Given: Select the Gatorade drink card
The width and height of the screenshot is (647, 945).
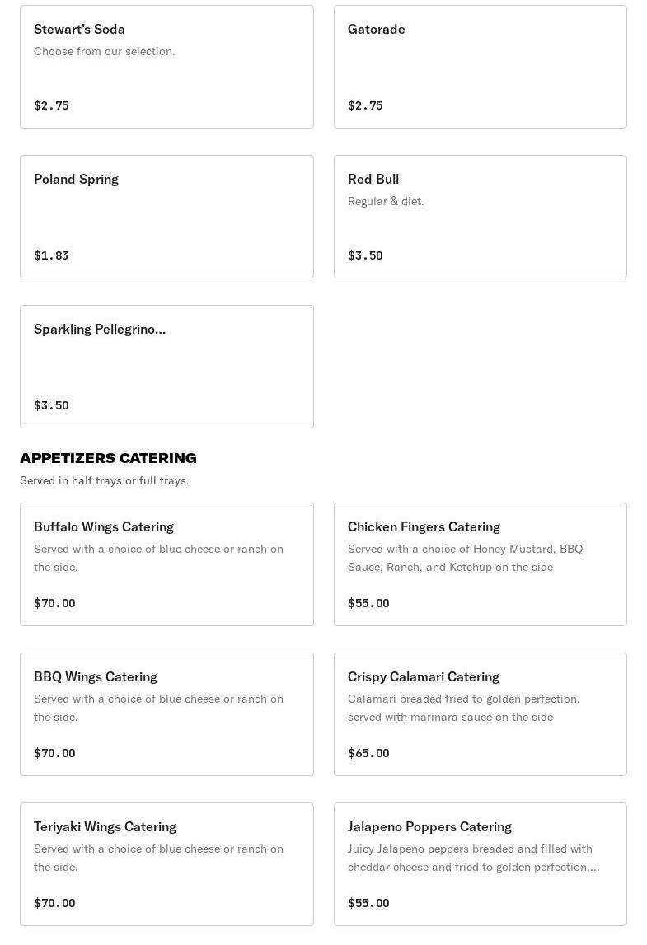Looking at the screenshot, I should coord(480,67).
